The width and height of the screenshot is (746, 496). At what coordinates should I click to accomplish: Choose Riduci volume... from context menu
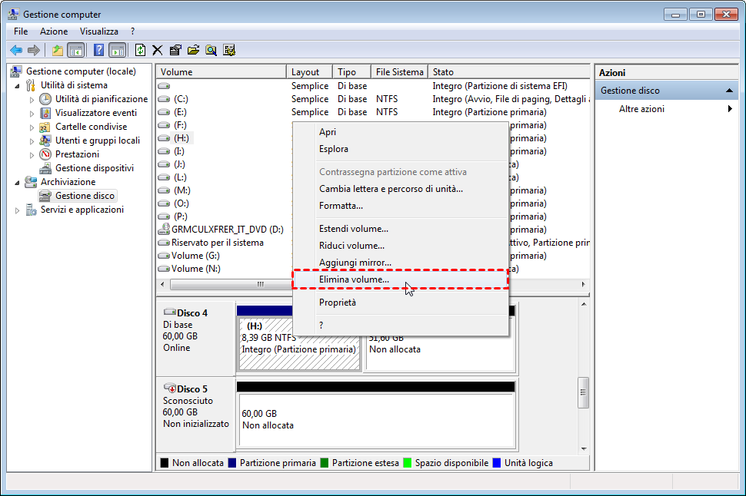click(x=400, y=246)
